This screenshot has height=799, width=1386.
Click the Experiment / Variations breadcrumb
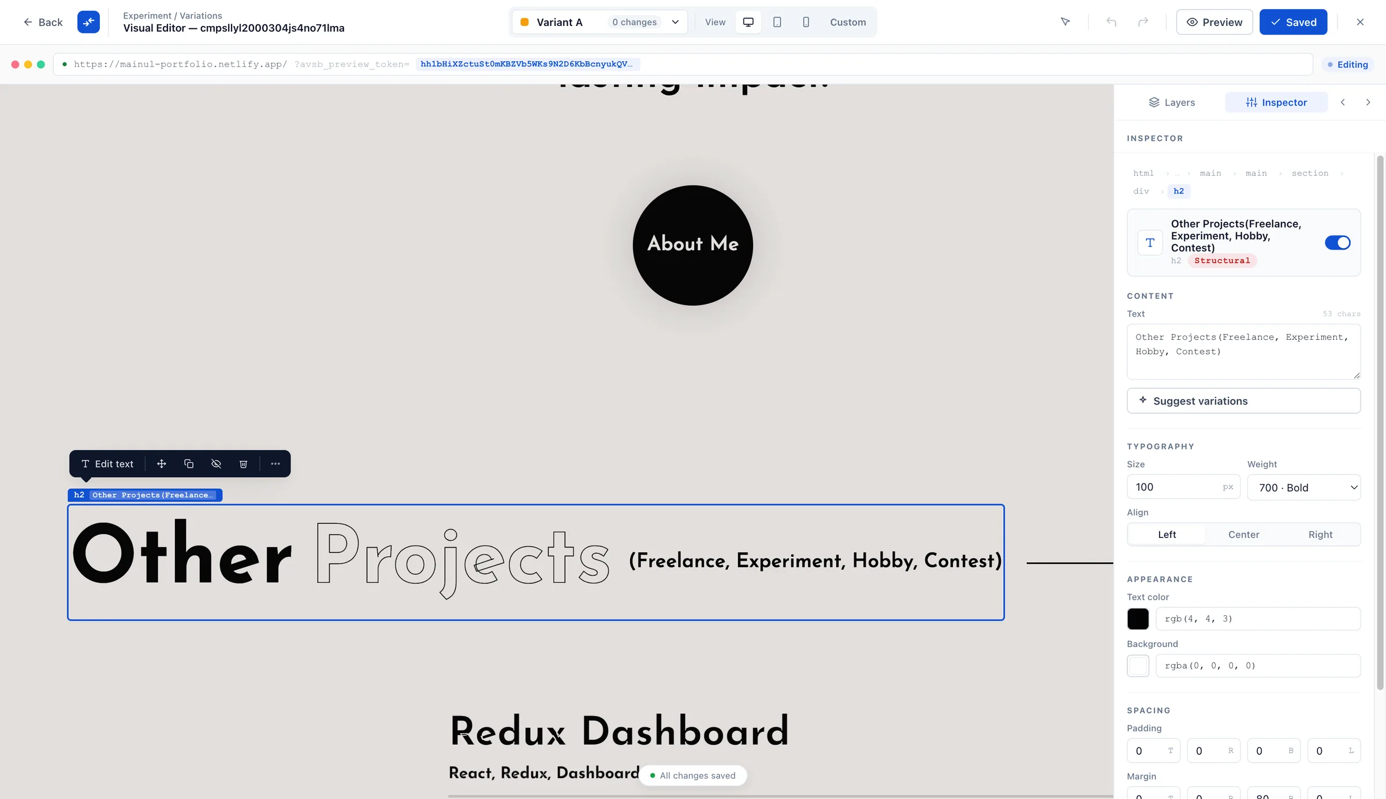click(x=172, y=16)
